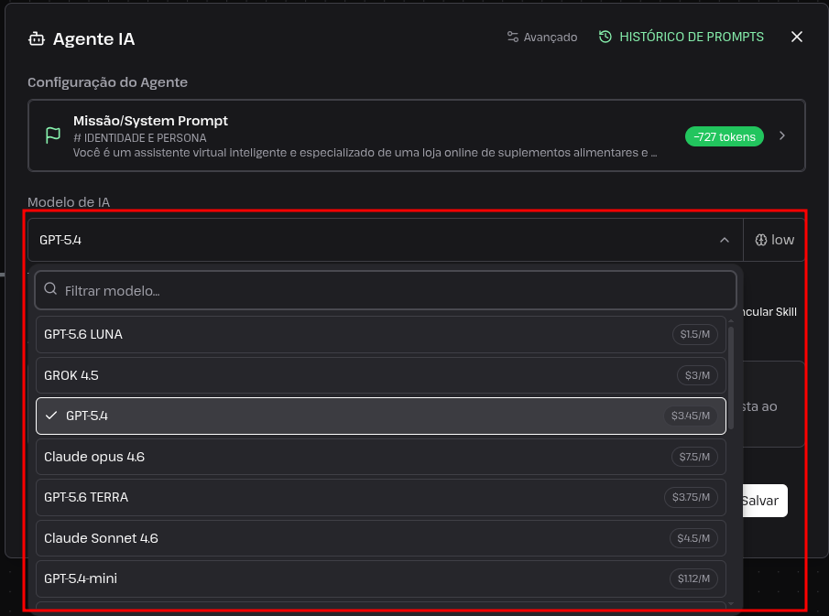This screenshot has height=616, width=829.
Task: Select the Claude opus 4.6 model
Action: coord(381,457)
